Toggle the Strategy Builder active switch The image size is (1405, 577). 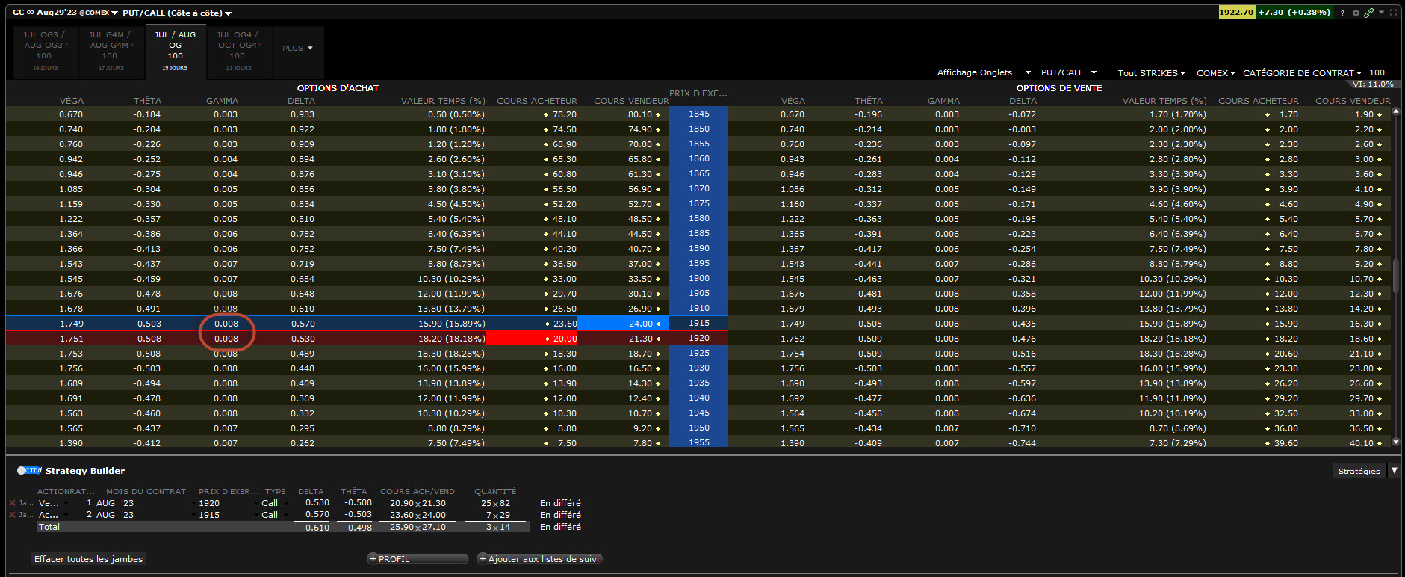point(29,471)
